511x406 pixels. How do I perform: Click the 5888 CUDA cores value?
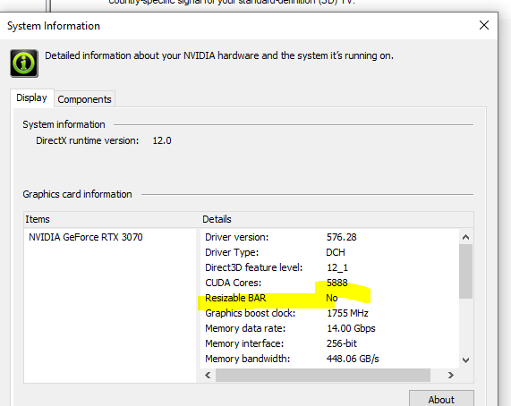337,283
